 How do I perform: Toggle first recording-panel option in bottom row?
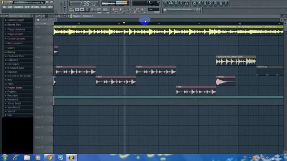coord(113,12)
